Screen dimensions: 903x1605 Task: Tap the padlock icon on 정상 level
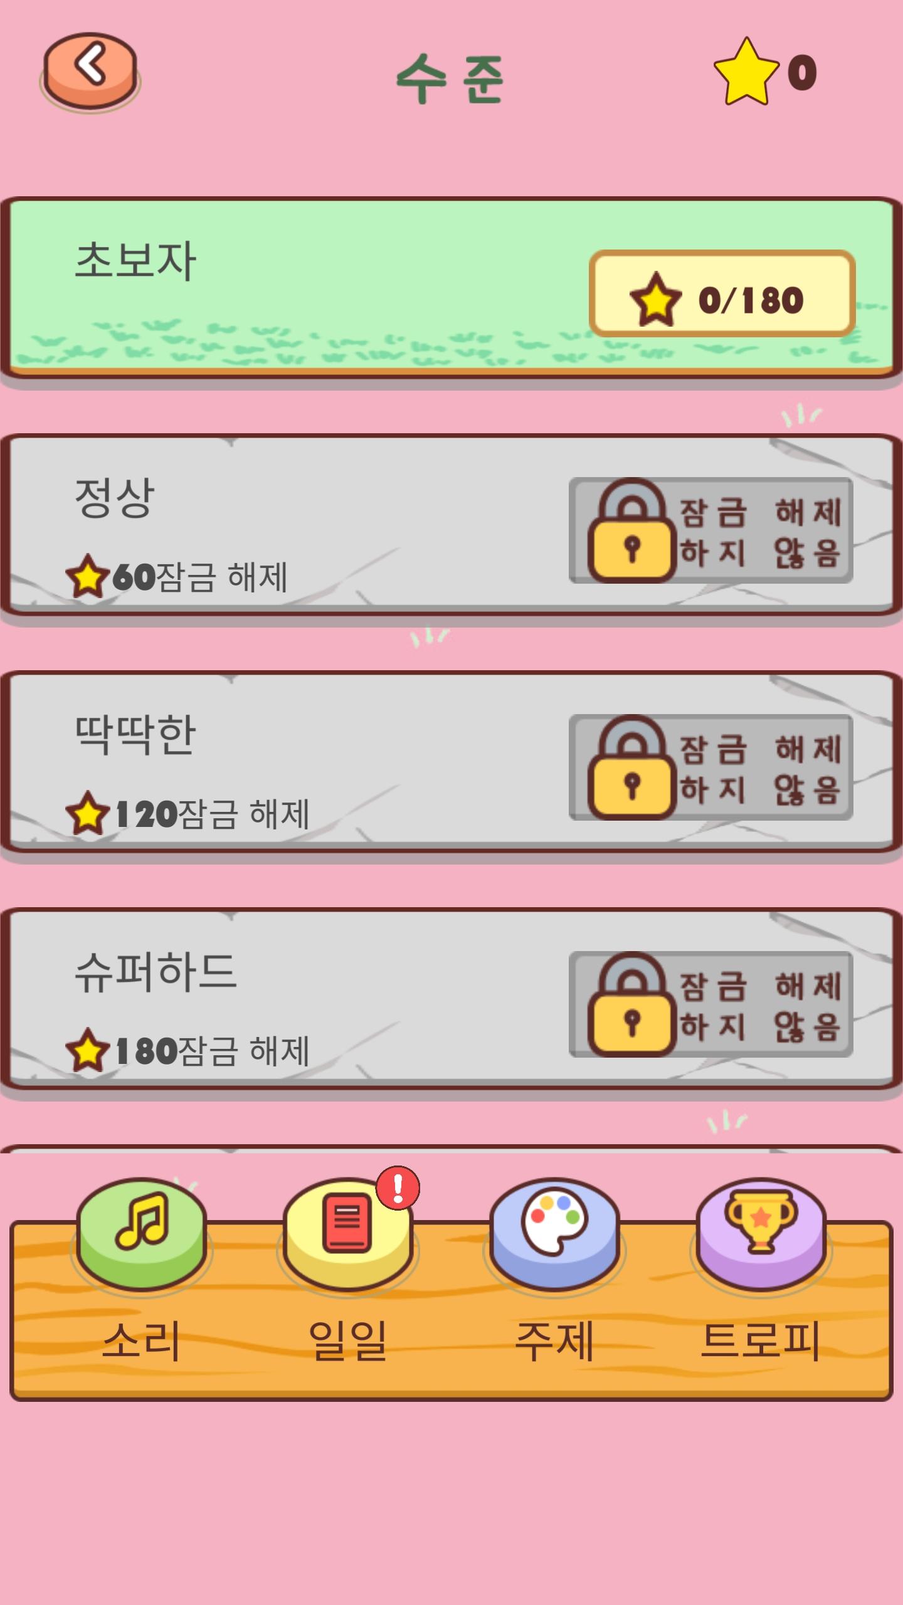(632, 530)
